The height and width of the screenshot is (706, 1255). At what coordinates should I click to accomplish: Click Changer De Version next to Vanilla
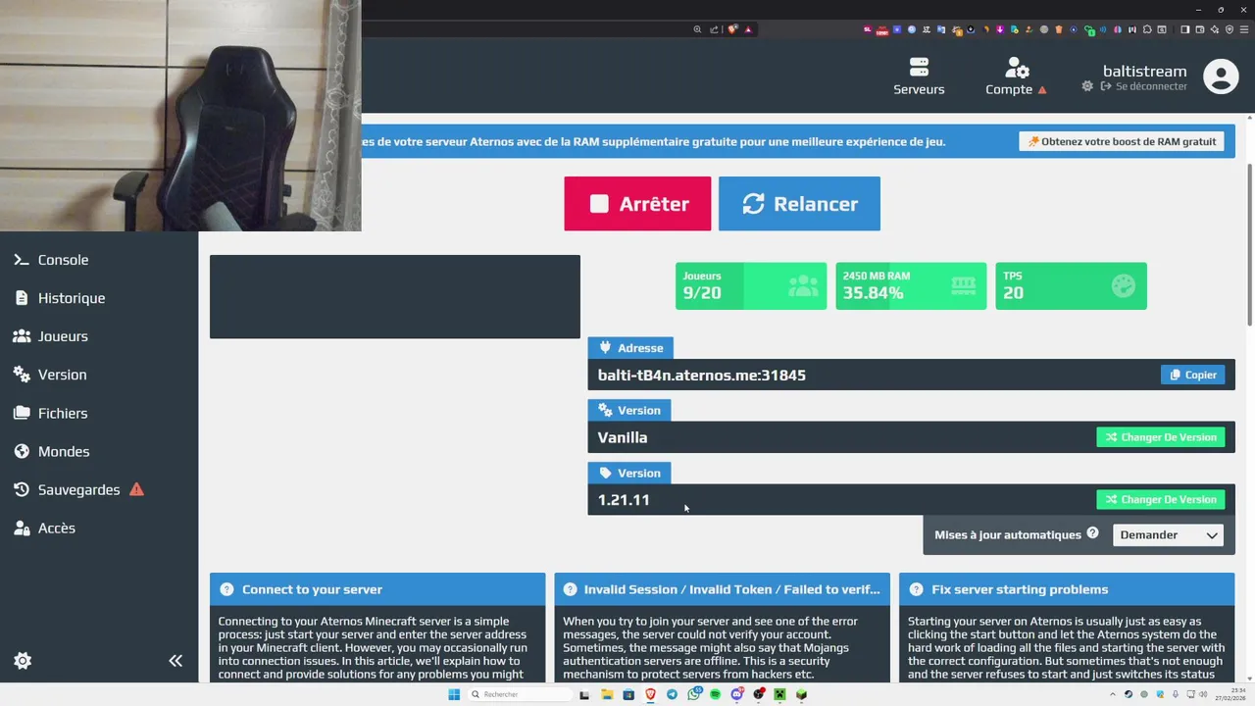(x=1160, y=437)
